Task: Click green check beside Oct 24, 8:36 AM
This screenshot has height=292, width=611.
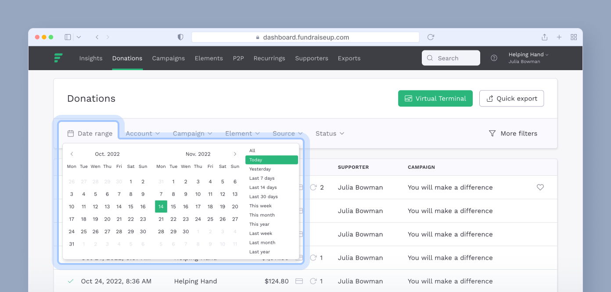Action: point(71,281)
